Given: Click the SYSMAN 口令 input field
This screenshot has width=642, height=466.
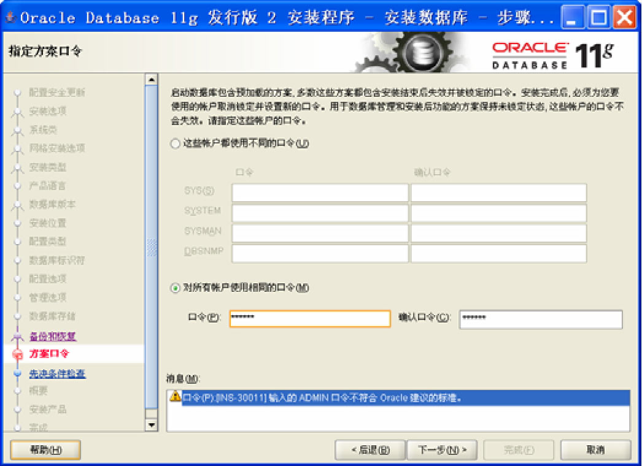Looking at the screenshot, I should click(x=320, y=233).
